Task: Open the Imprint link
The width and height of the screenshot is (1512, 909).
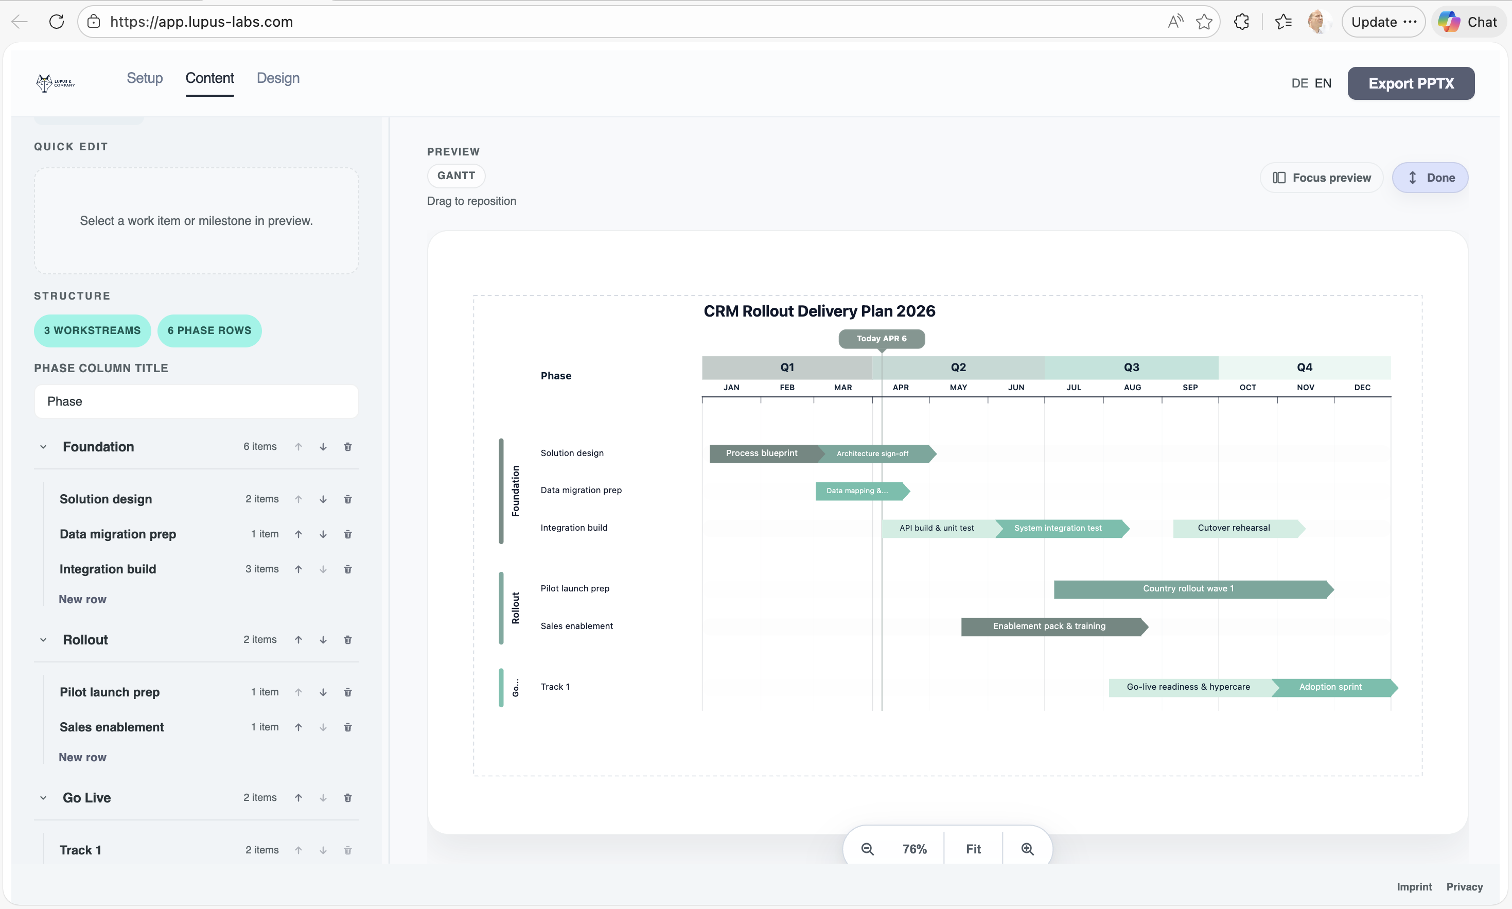Action: 1414,886
